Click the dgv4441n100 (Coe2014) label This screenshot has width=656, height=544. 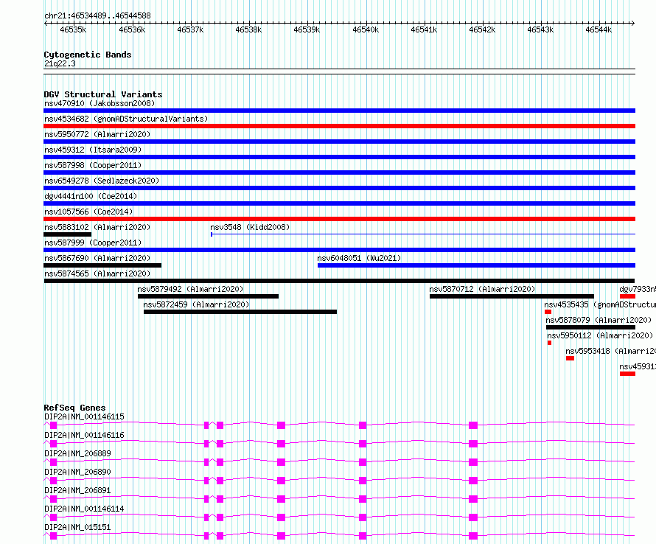[91, 196]
